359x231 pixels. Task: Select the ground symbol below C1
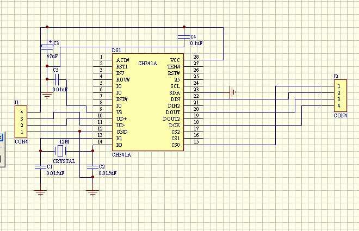point(41,193)
